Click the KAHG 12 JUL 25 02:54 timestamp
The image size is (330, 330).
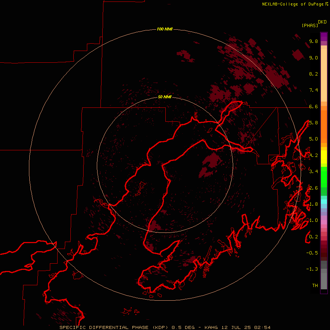[x=237, y=327]
